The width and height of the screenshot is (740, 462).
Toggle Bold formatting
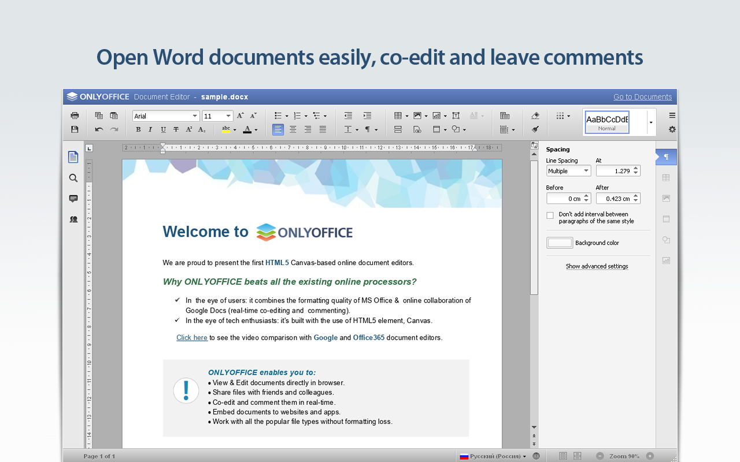click(x=138, y=129)
